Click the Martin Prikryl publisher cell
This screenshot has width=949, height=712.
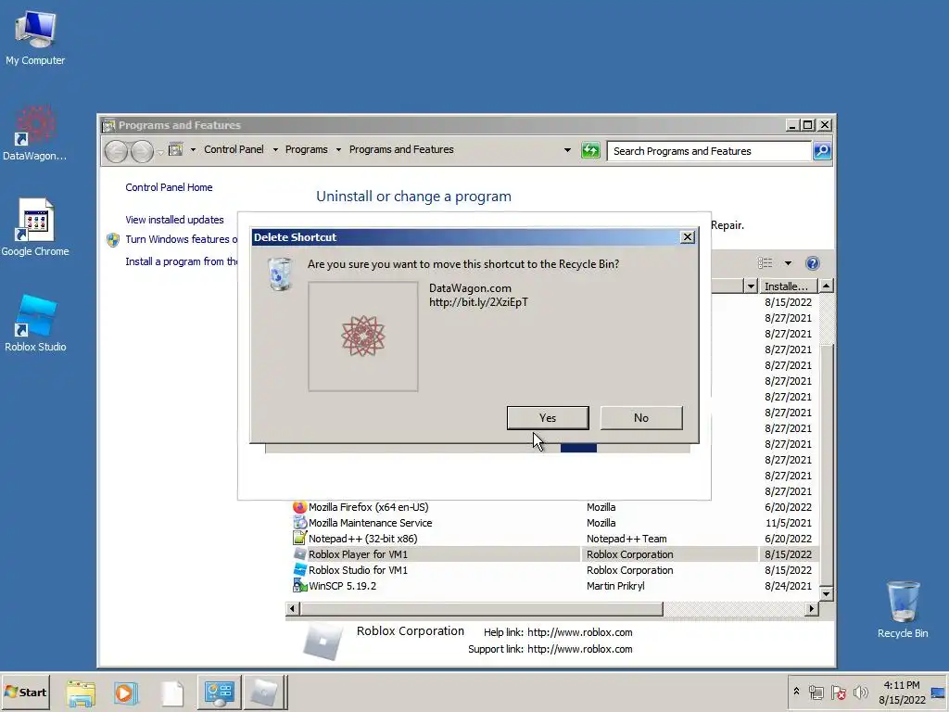click(x=615, y=586)
